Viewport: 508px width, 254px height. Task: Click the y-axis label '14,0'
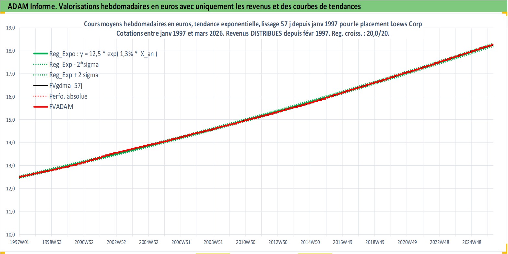[x=10, y=143]
